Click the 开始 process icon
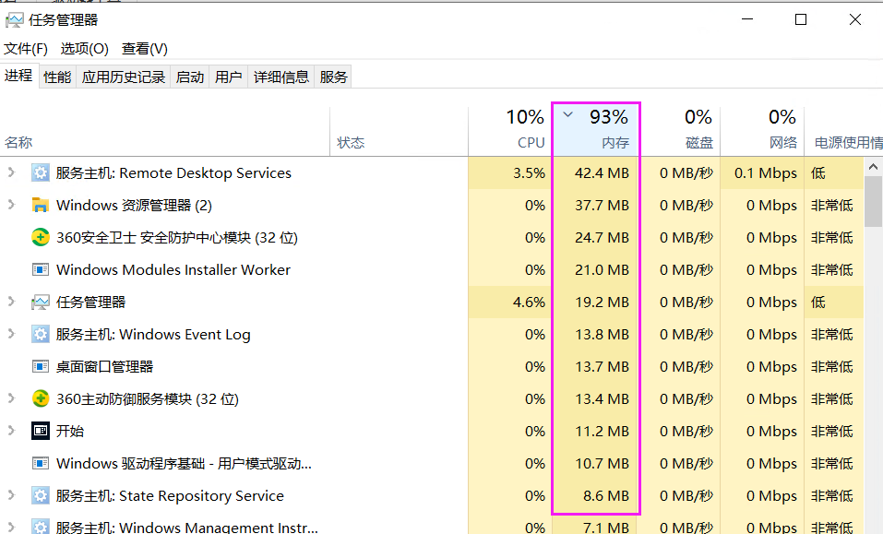 [x=40, y=431]
